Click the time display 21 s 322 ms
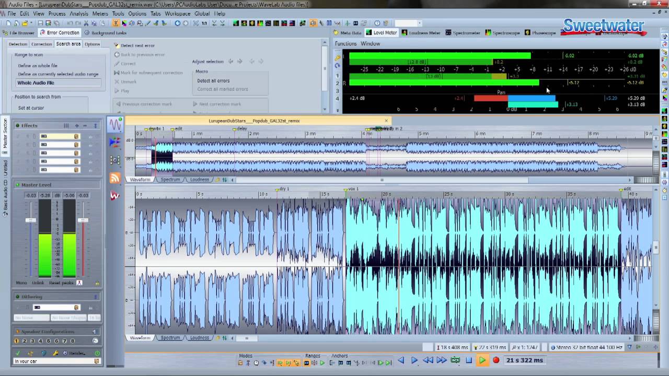The width and height of the screenshot is (669, 376). [525, 360]
